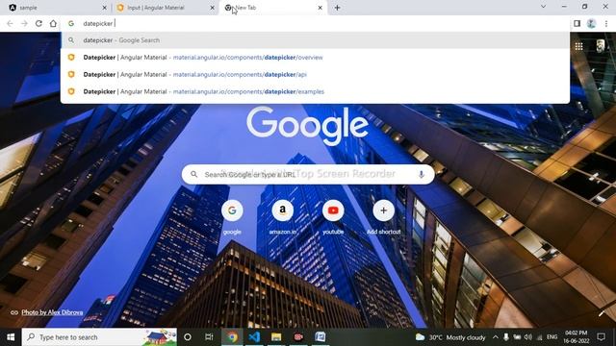Open a new browser tab with plus
Screen dimensions: 616x346
(x=337, y=8)
